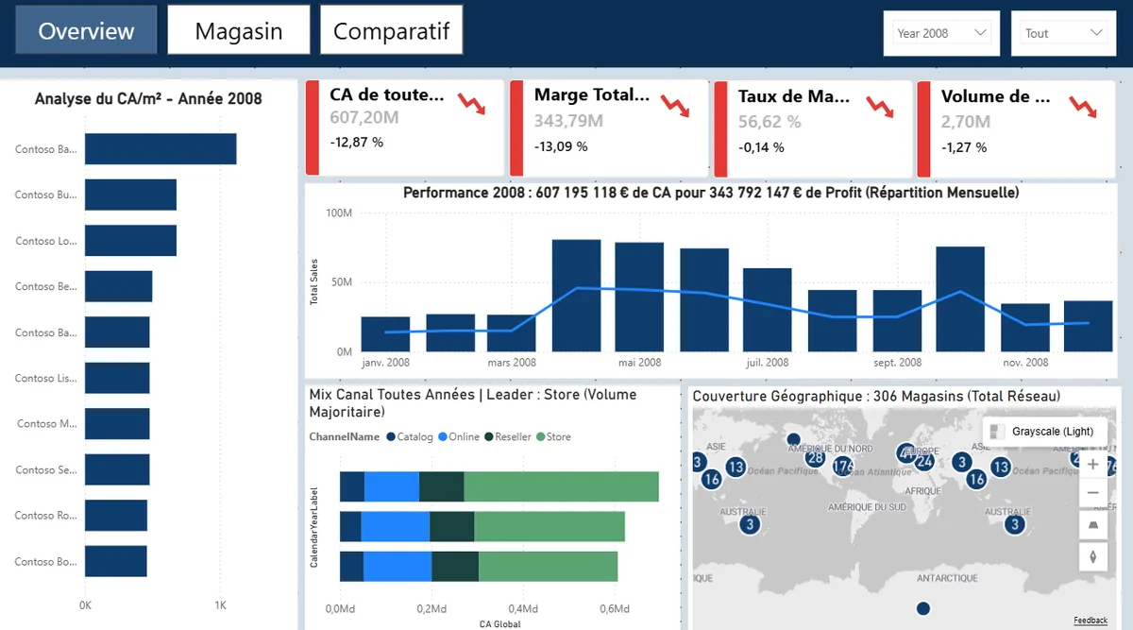The image size is (1133, 630).
Task: Select the Contoso Ro... bar
Action: tap(116, 515)
